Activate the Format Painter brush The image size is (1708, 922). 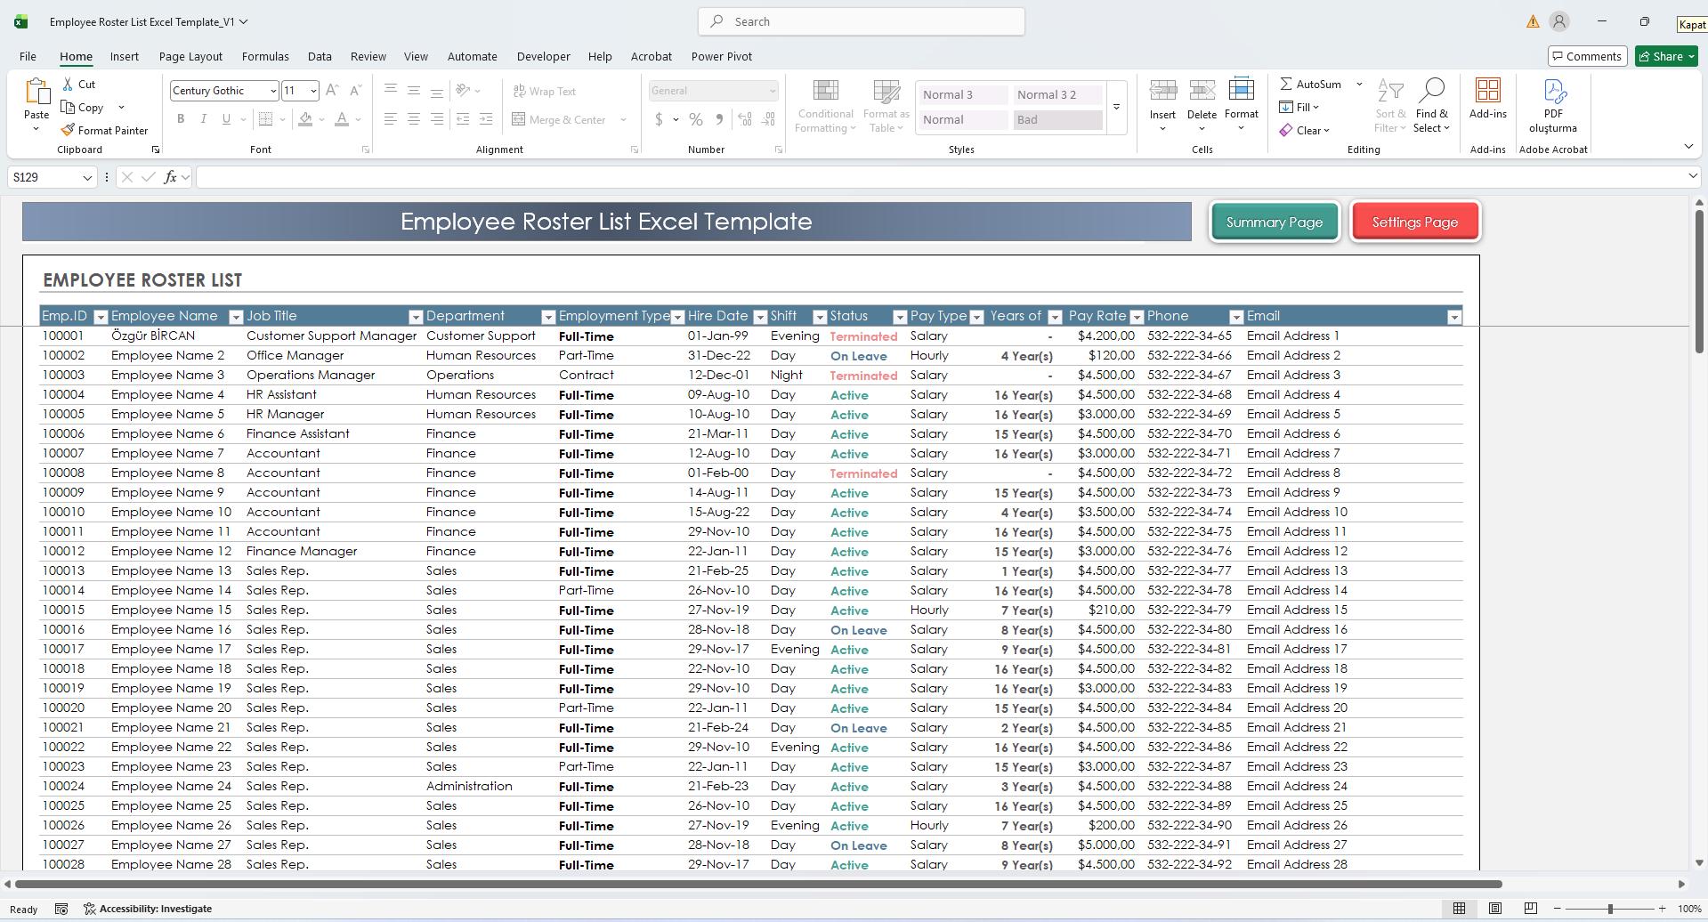[x=68, y=130]
